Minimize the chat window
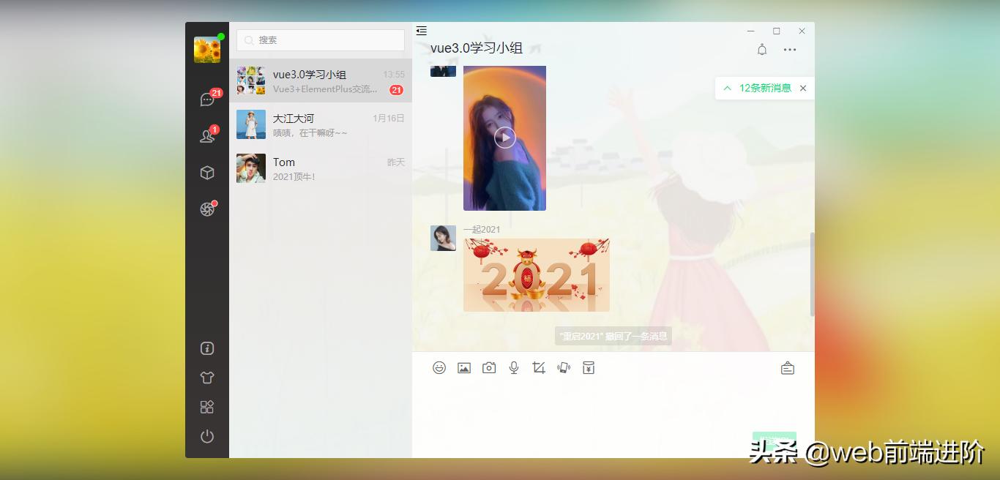 [x=751, y=31]
